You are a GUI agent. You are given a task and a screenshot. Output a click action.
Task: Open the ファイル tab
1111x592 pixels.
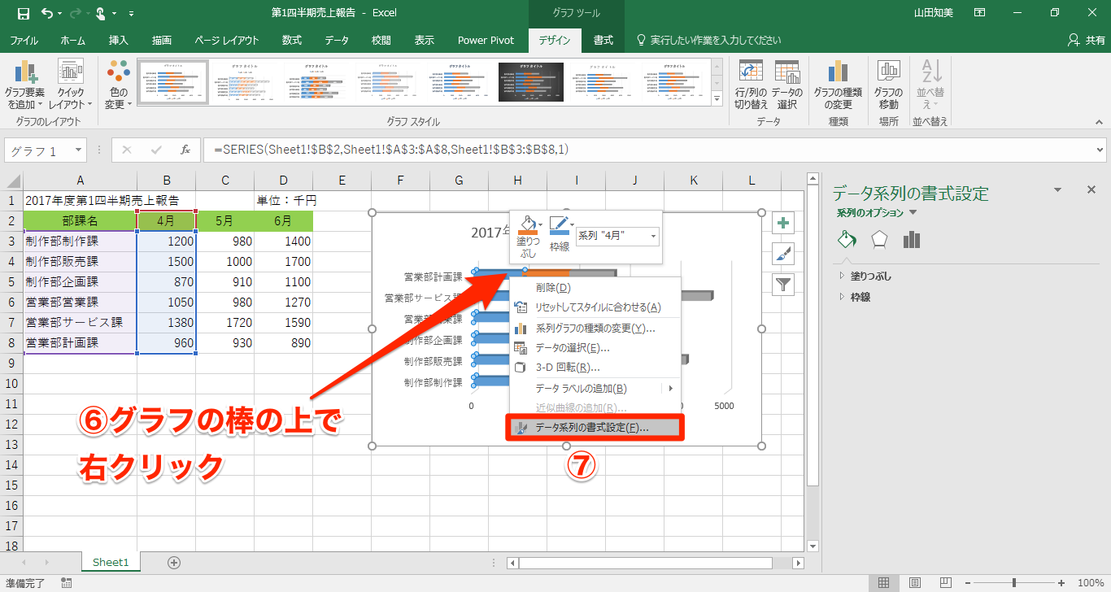point(24,40)
